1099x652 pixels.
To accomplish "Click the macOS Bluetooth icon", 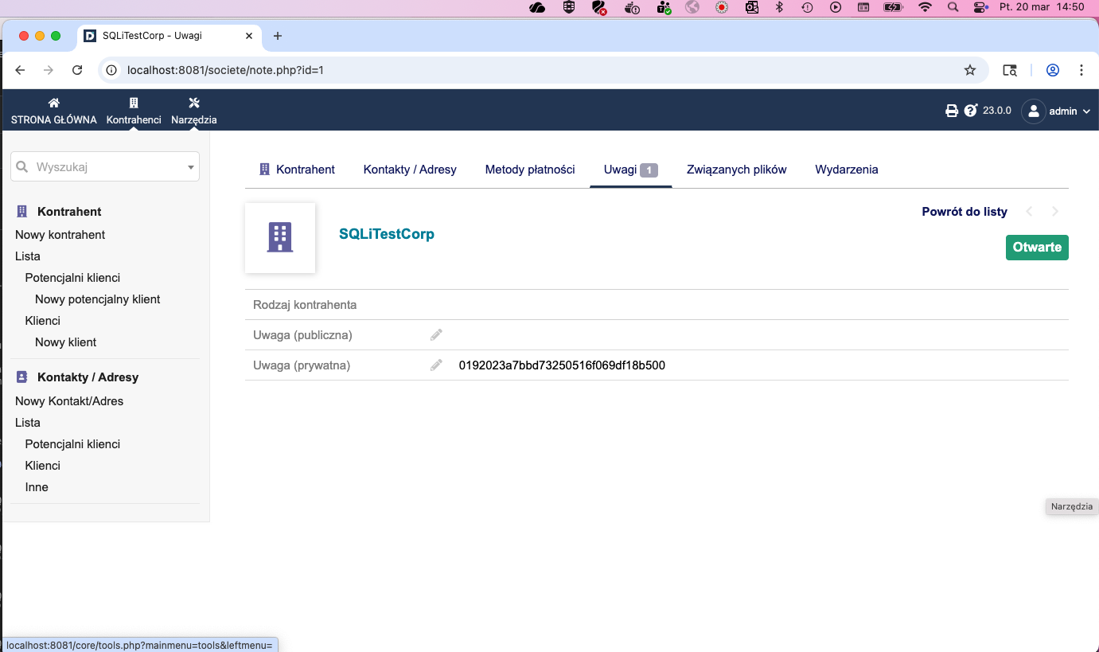I will pyautogui.click(x=780, y=7).
